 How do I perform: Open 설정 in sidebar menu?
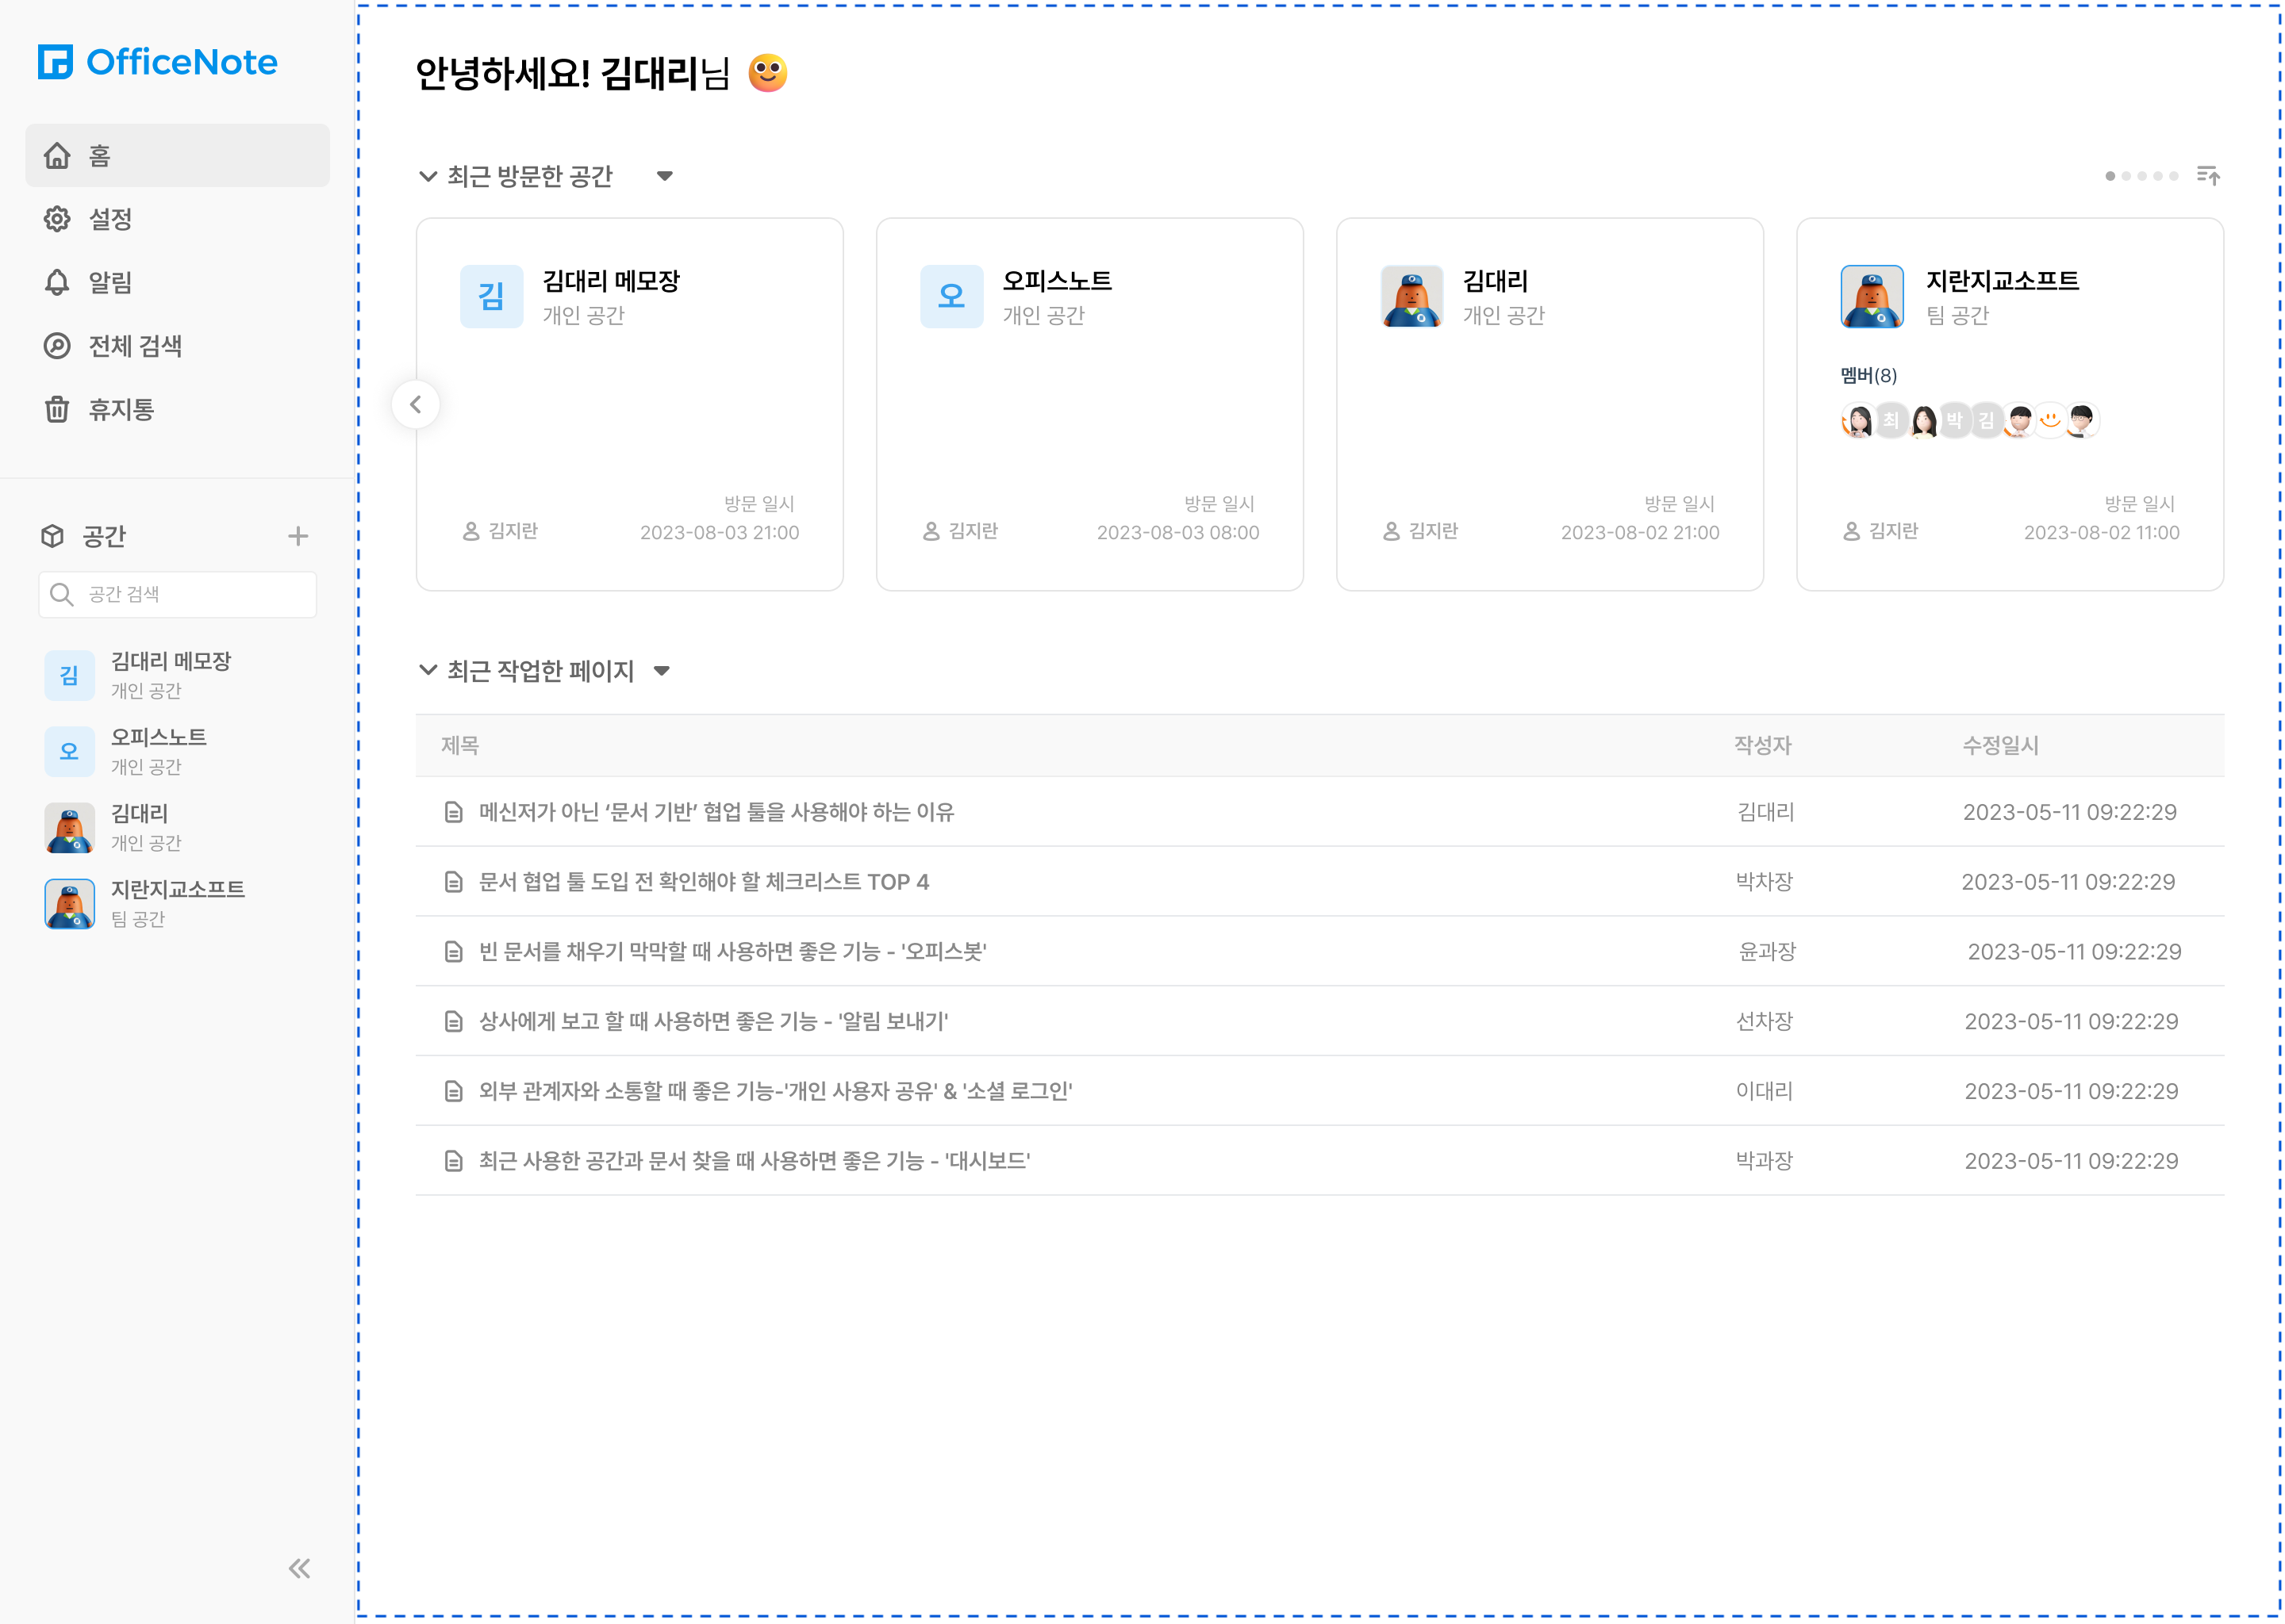coord(109,219)
